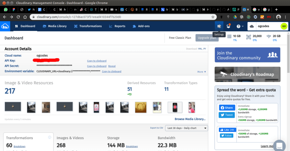Copy API Secret to clipboard
The width and height of the screenshot is (290, 151).
pyautogui.click(x=97, y=66)
